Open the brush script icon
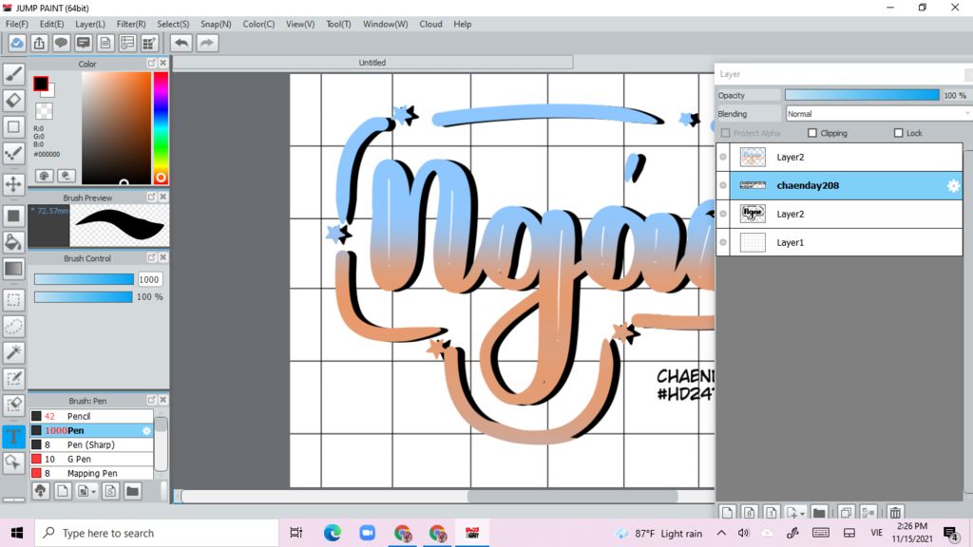This screenshot has height=547, width=973. [110, 491]
